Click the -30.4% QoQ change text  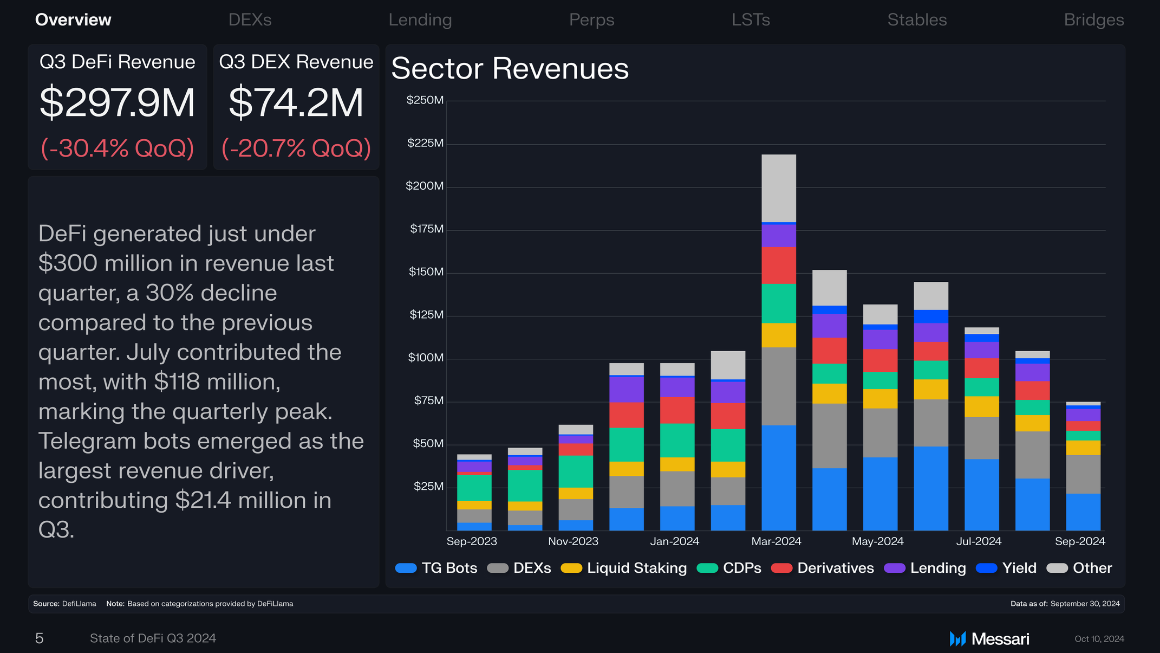(x=118, y=148)
